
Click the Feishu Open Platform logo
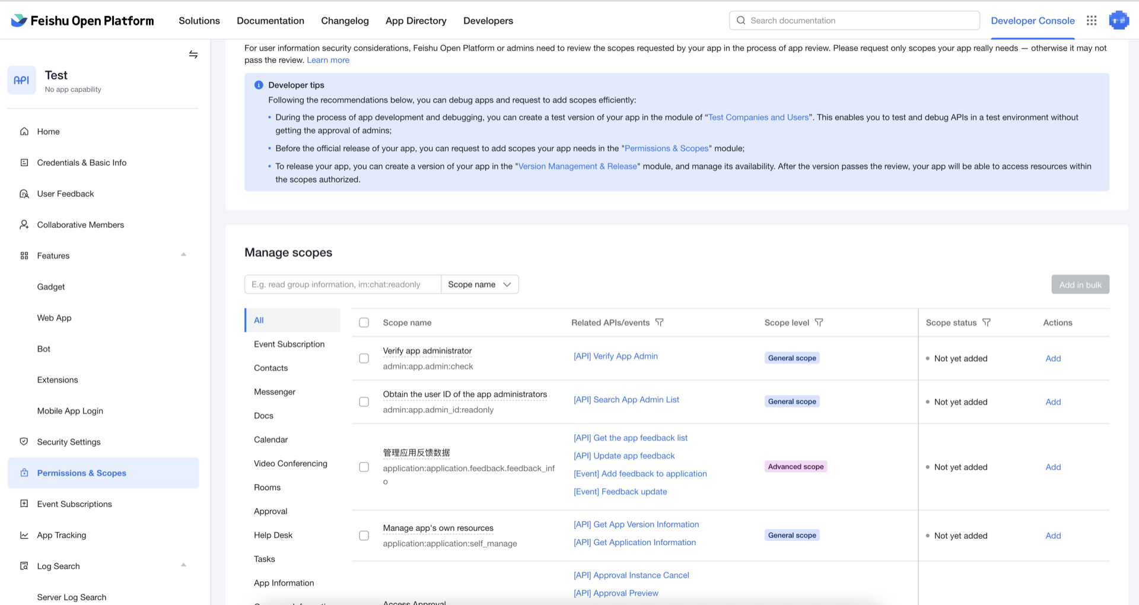point(82,21)
